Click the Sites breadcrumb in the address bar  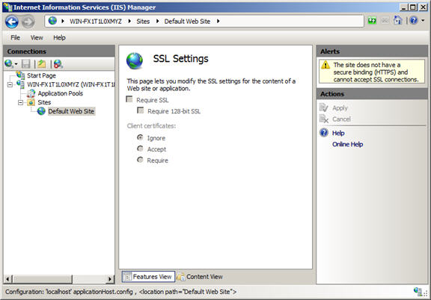click(143, 22)
